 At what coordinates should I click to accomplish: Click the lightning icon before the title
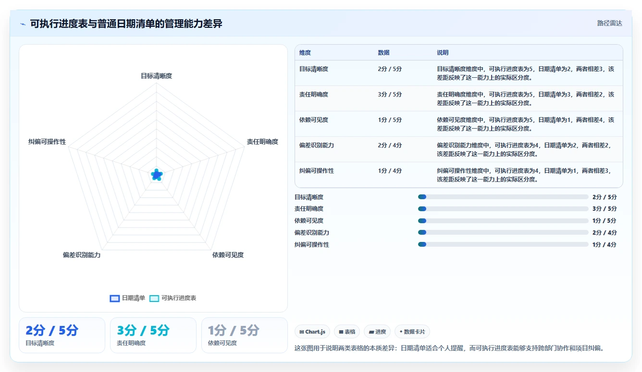point(23,24)
